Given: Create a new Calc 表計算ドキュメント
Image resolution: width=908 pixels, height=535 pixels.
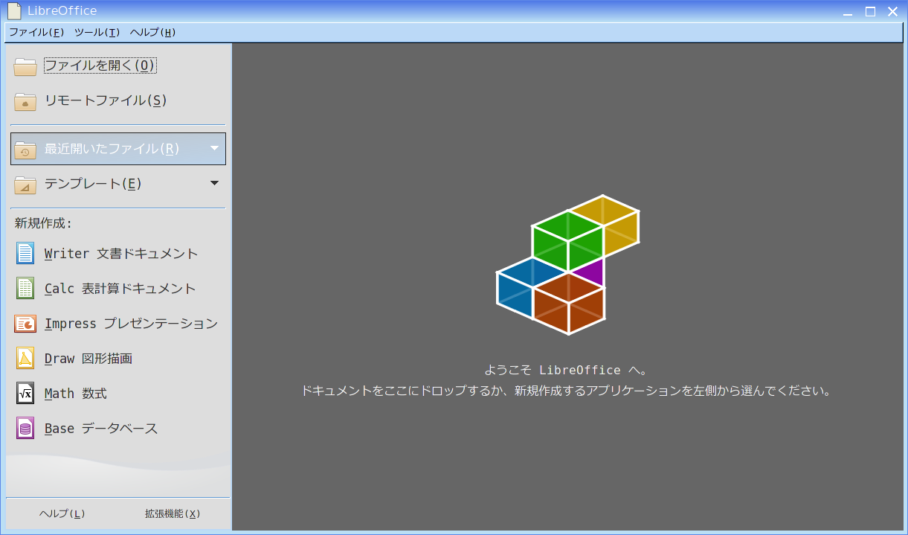Looking at the screenshot, I should point(118,289).
